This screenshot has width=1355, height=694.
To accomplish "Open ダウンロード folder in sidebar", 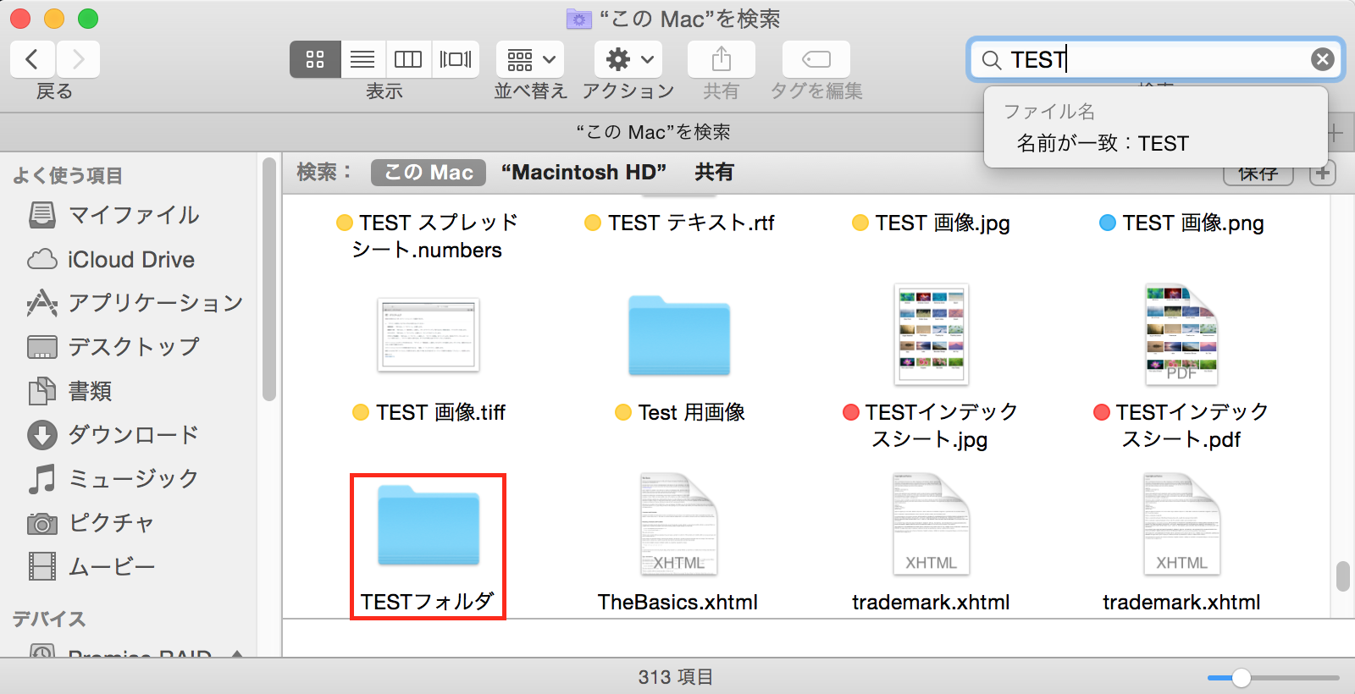I will tap(133, 435).
